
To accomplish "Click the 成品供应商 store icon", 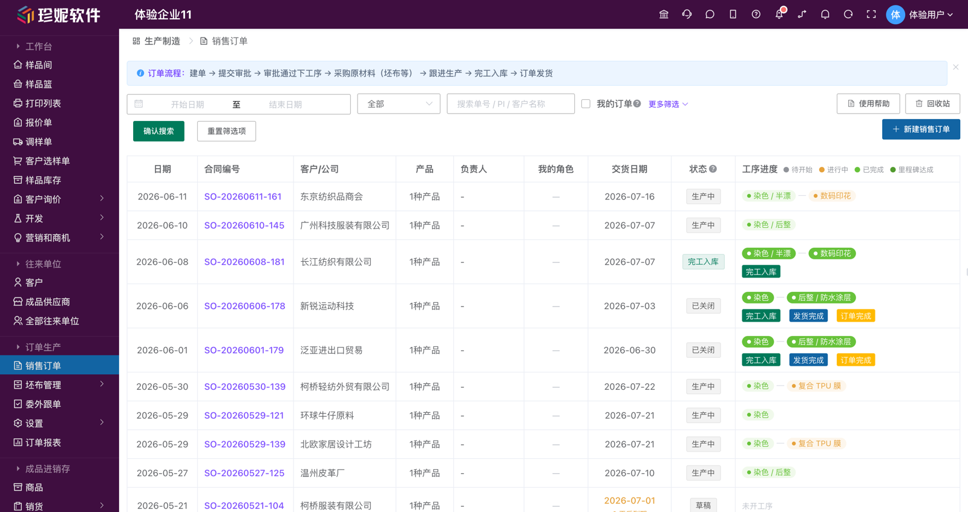I will pyautogui.click(x=18, y=302).
